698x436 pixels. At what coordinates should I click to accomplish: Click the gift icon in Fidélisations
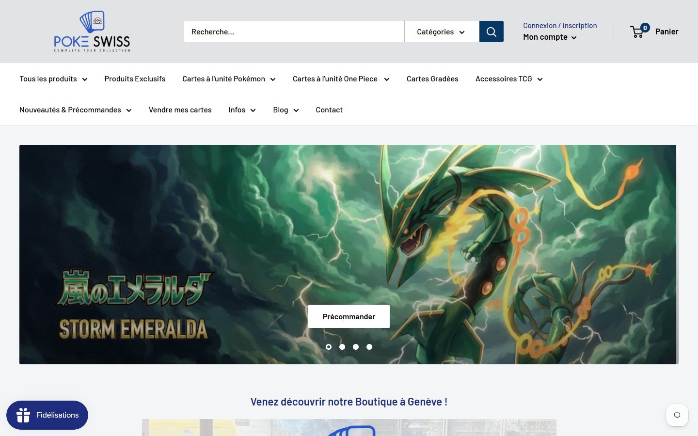tap(23, 415)
